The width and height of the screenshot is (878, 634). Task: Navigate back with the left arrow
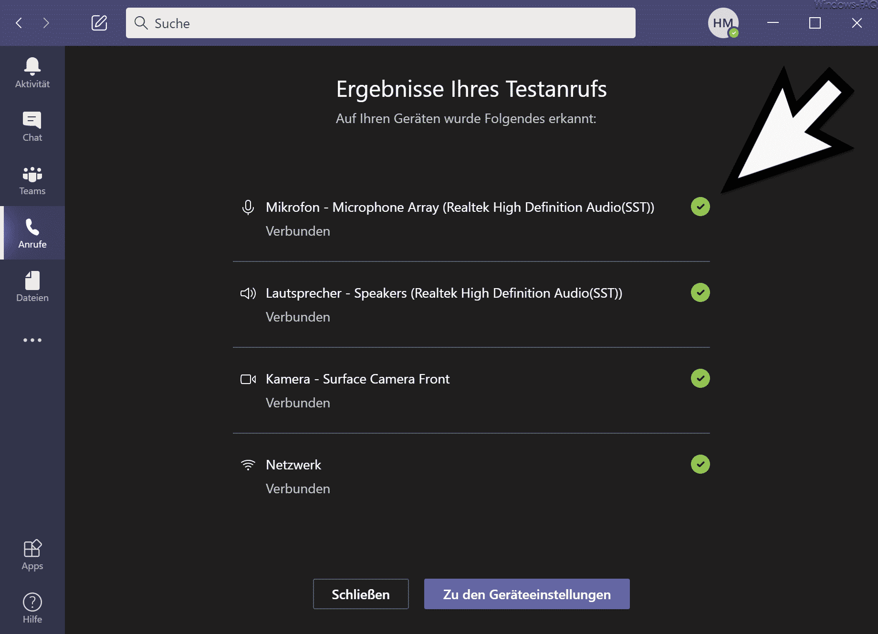pyautogui.click(x=19, y=23)
